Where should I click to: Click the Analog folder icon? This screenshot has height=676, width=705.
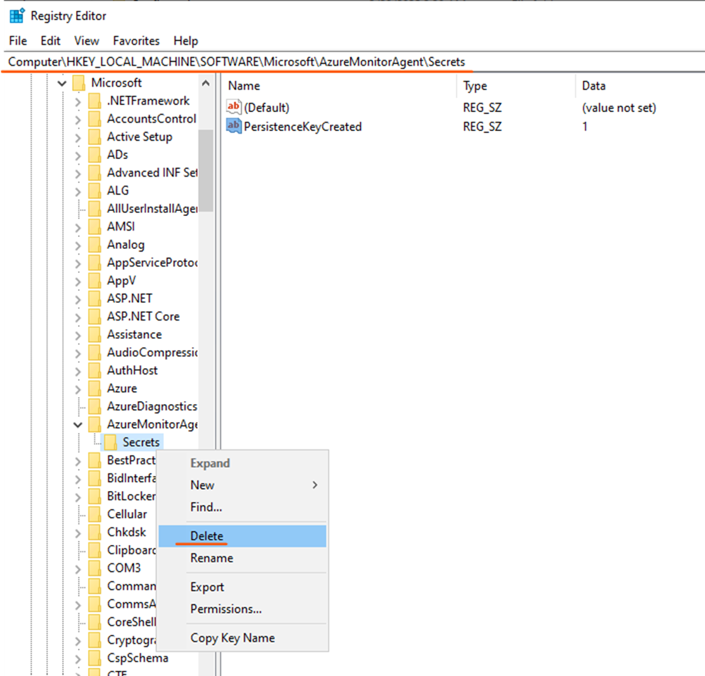coord(94,245)
